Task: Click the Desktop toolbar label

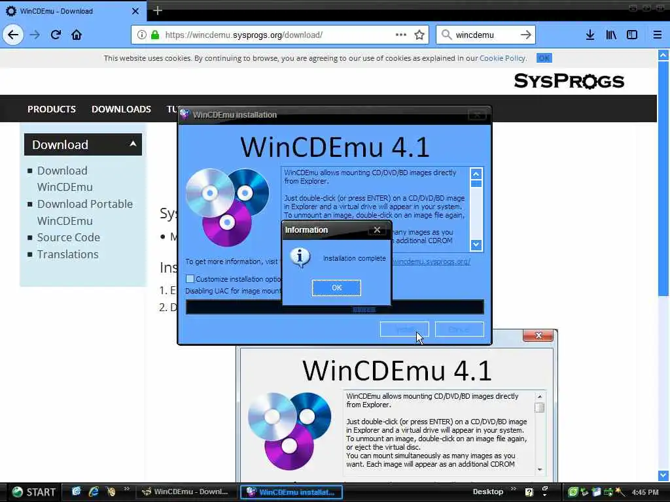Action: coord(488,492)
